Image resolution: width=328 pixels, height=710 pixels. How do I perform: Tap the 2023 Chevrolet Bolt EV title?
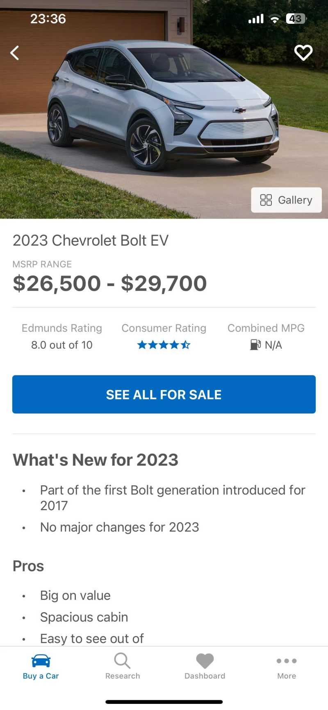pos(91,240)
